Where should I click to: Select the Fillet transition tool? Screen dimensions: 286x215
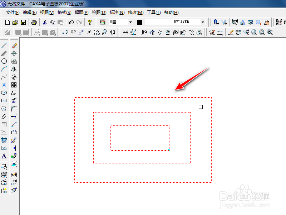14,109
